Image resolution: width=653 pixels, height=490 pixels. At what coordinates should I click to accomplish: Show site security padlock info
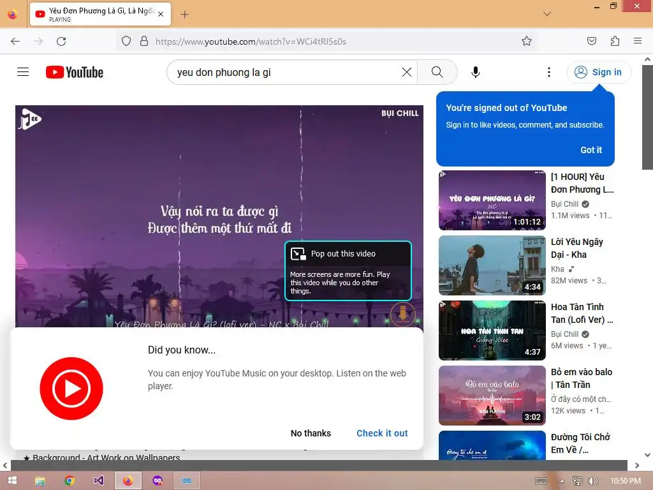click(144, 41)
